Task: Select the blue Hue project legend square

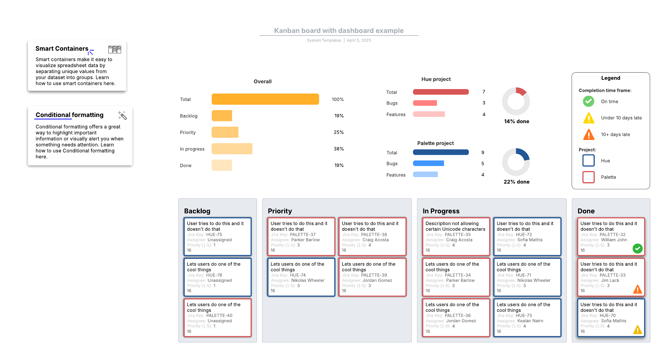Action: click(588, 160)
